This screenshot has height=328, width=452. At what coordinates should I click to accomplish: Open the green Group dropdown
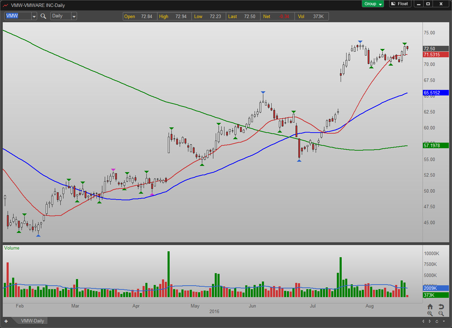pyautogui.click(x=373, y=4)
